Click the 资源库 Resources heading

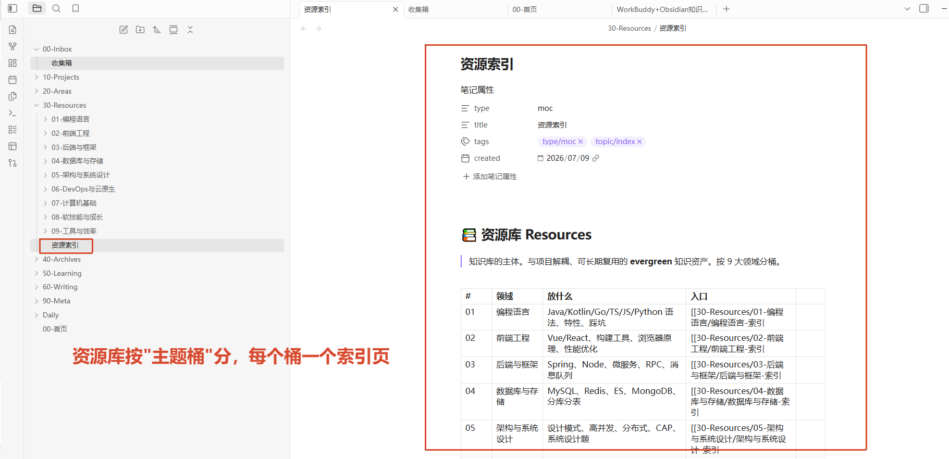click(x=536, y=235)
